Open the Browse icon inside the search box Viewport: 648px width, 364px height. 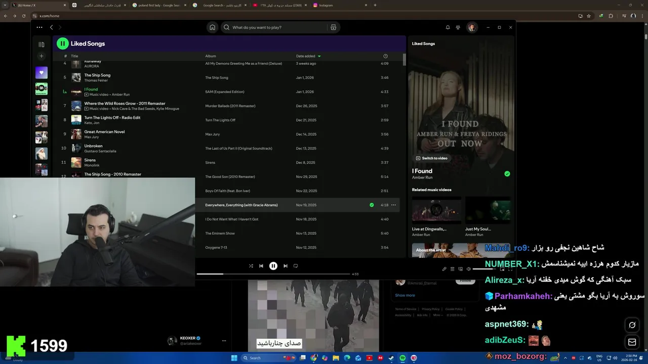coord(333,27)
